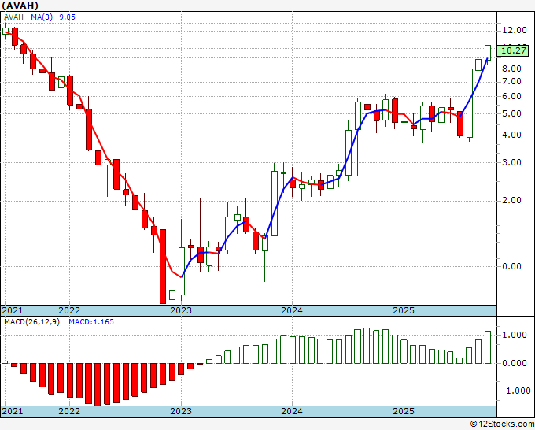
Task: Click the 2.00 price axis label
Action: point(511,200)
